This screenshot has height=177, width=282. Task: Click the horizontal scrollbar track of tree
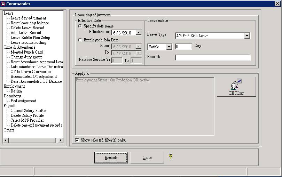(x=32, y=140)
